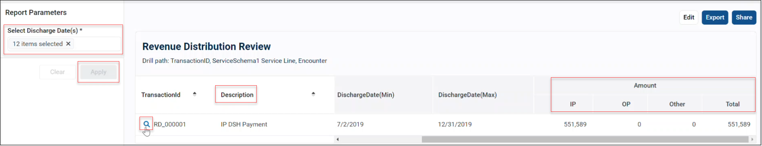Apply the selected discharge dates
Viewport: 762px width, 146px height.
(98, 72)
